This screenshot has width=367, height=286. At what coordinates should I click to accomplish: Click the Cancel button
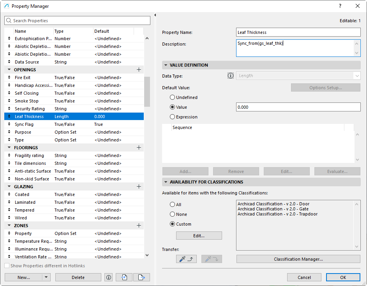coord(304,277)
